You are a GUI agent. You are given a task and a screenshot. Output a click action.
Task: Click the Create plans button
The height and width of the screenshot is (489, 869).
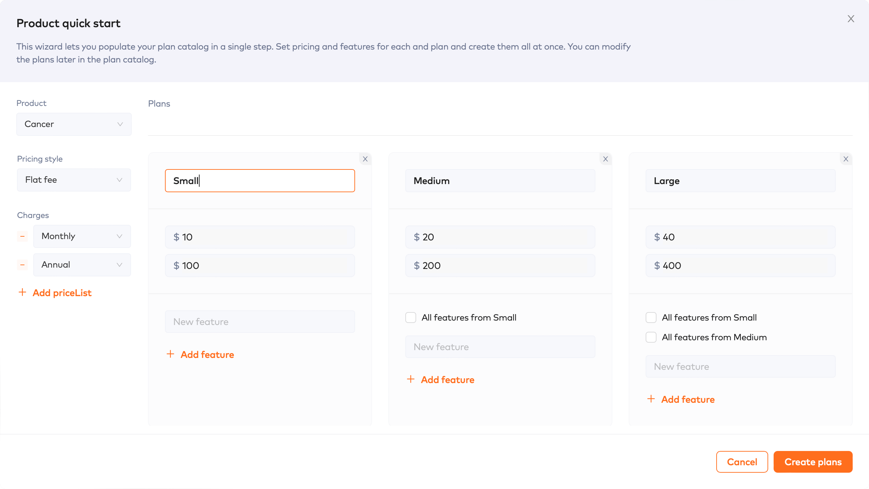click(x=813, y=462)
